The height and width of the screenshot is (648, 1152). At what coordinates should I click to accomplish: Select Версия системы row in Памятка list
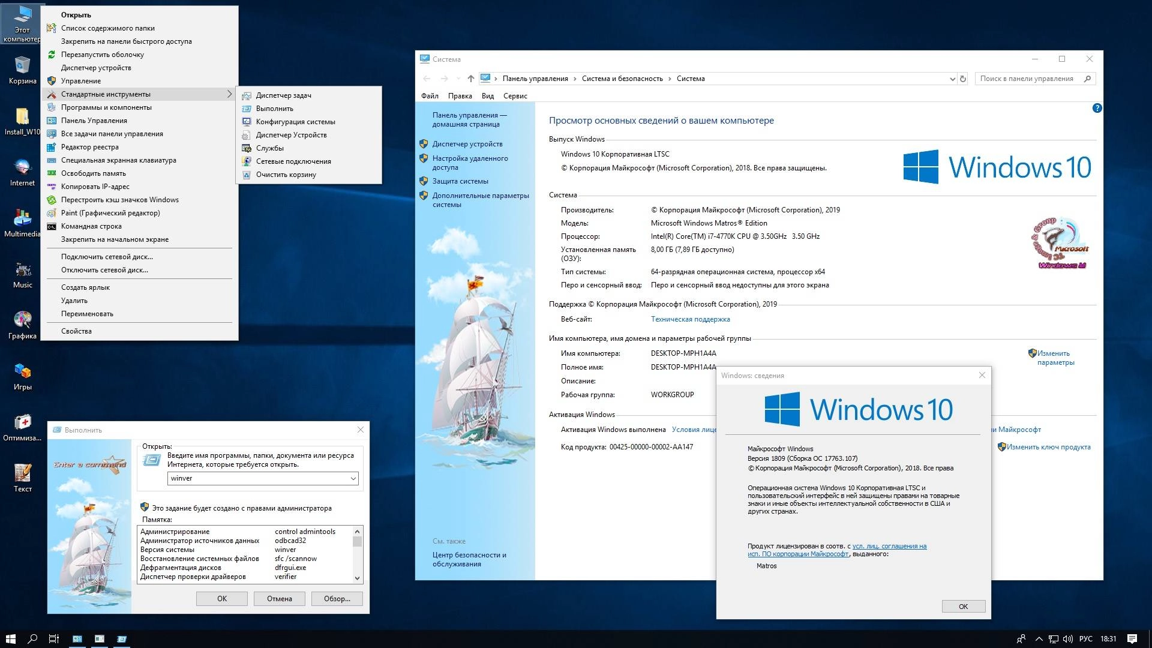coord(245,550)
